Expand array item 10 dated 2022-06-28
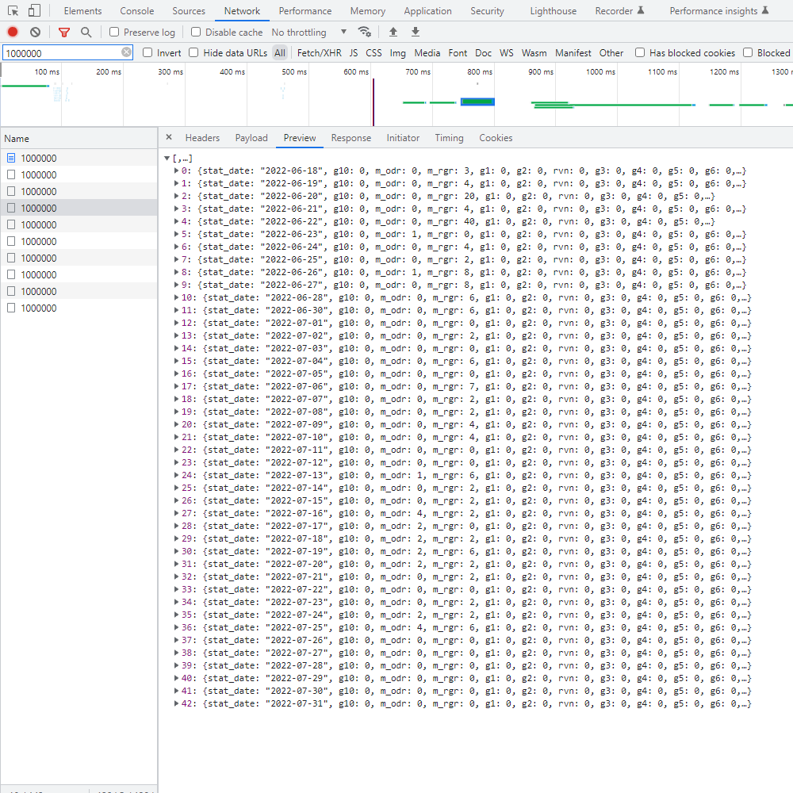Image resolution: width=793 pixels, height=793 pixels. coord(177,298)
